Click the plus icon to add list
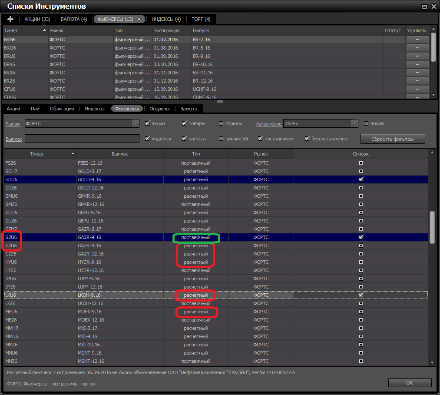 coord(11,19)
